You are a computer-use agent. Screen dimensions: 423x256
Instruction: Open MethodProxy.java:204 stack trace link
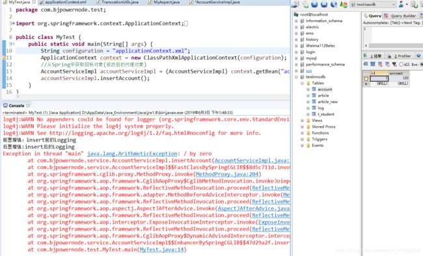(227, 174)
